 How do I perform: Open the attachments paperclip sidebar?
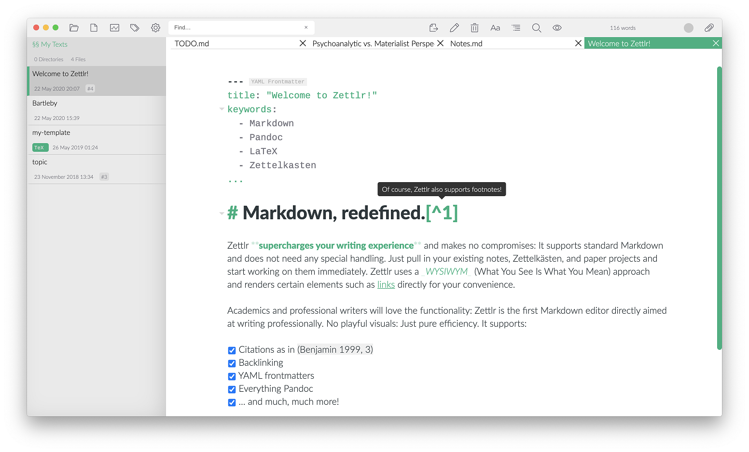709,28
